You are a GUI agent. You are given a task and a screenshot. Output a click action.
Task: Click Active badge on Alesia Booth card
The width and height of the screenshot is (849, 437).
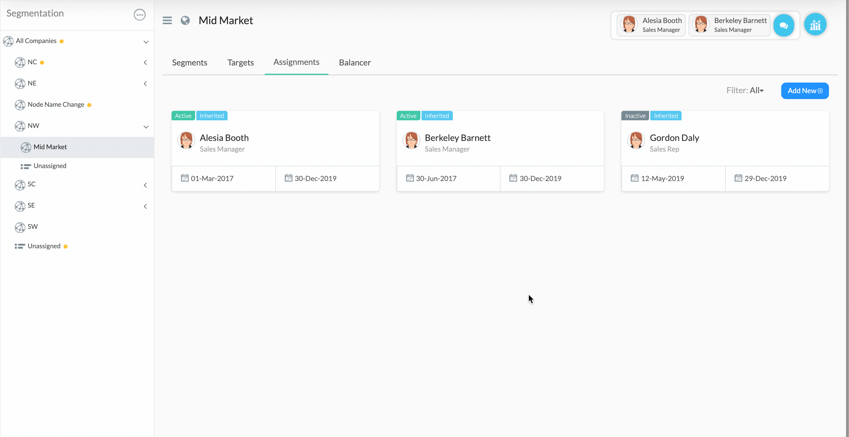point(183,116)
